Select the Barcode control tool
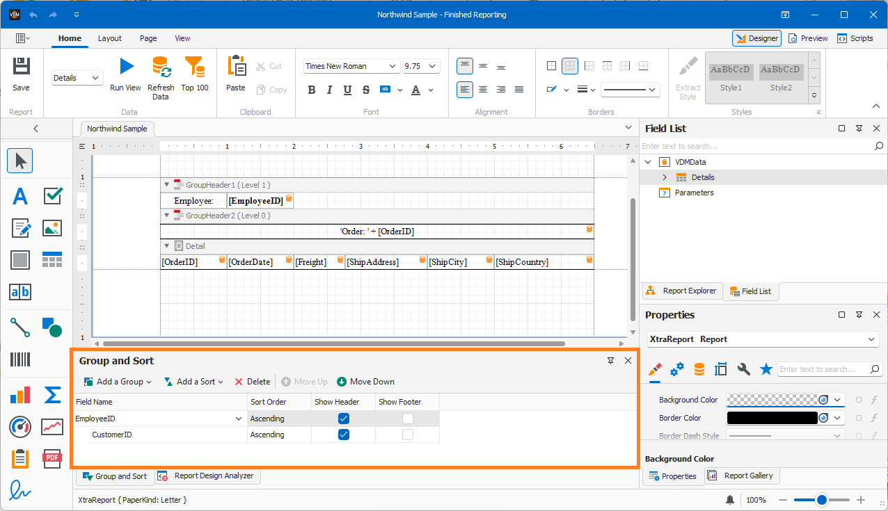The image size is (888, 511). [19, 359]
